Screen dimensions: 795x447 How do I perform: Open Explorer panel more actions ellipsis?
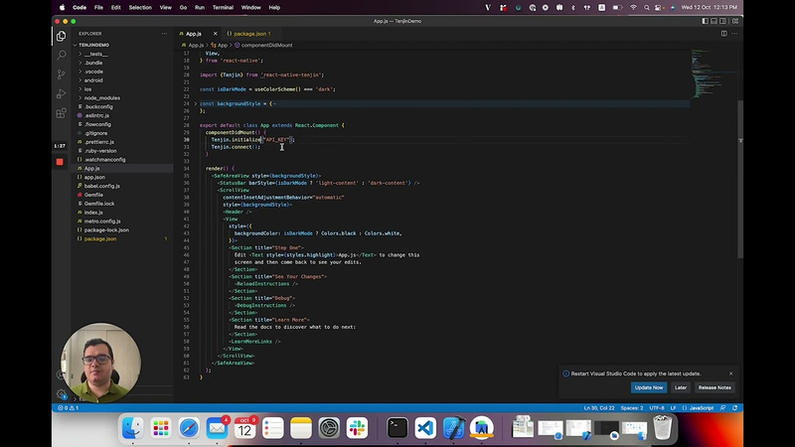(164, 34)
